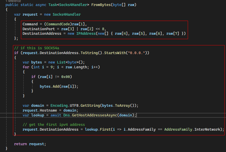226x152 pixels.
Task: Click the GetHostAddressesAsync method call
Action: coord(94,115)
